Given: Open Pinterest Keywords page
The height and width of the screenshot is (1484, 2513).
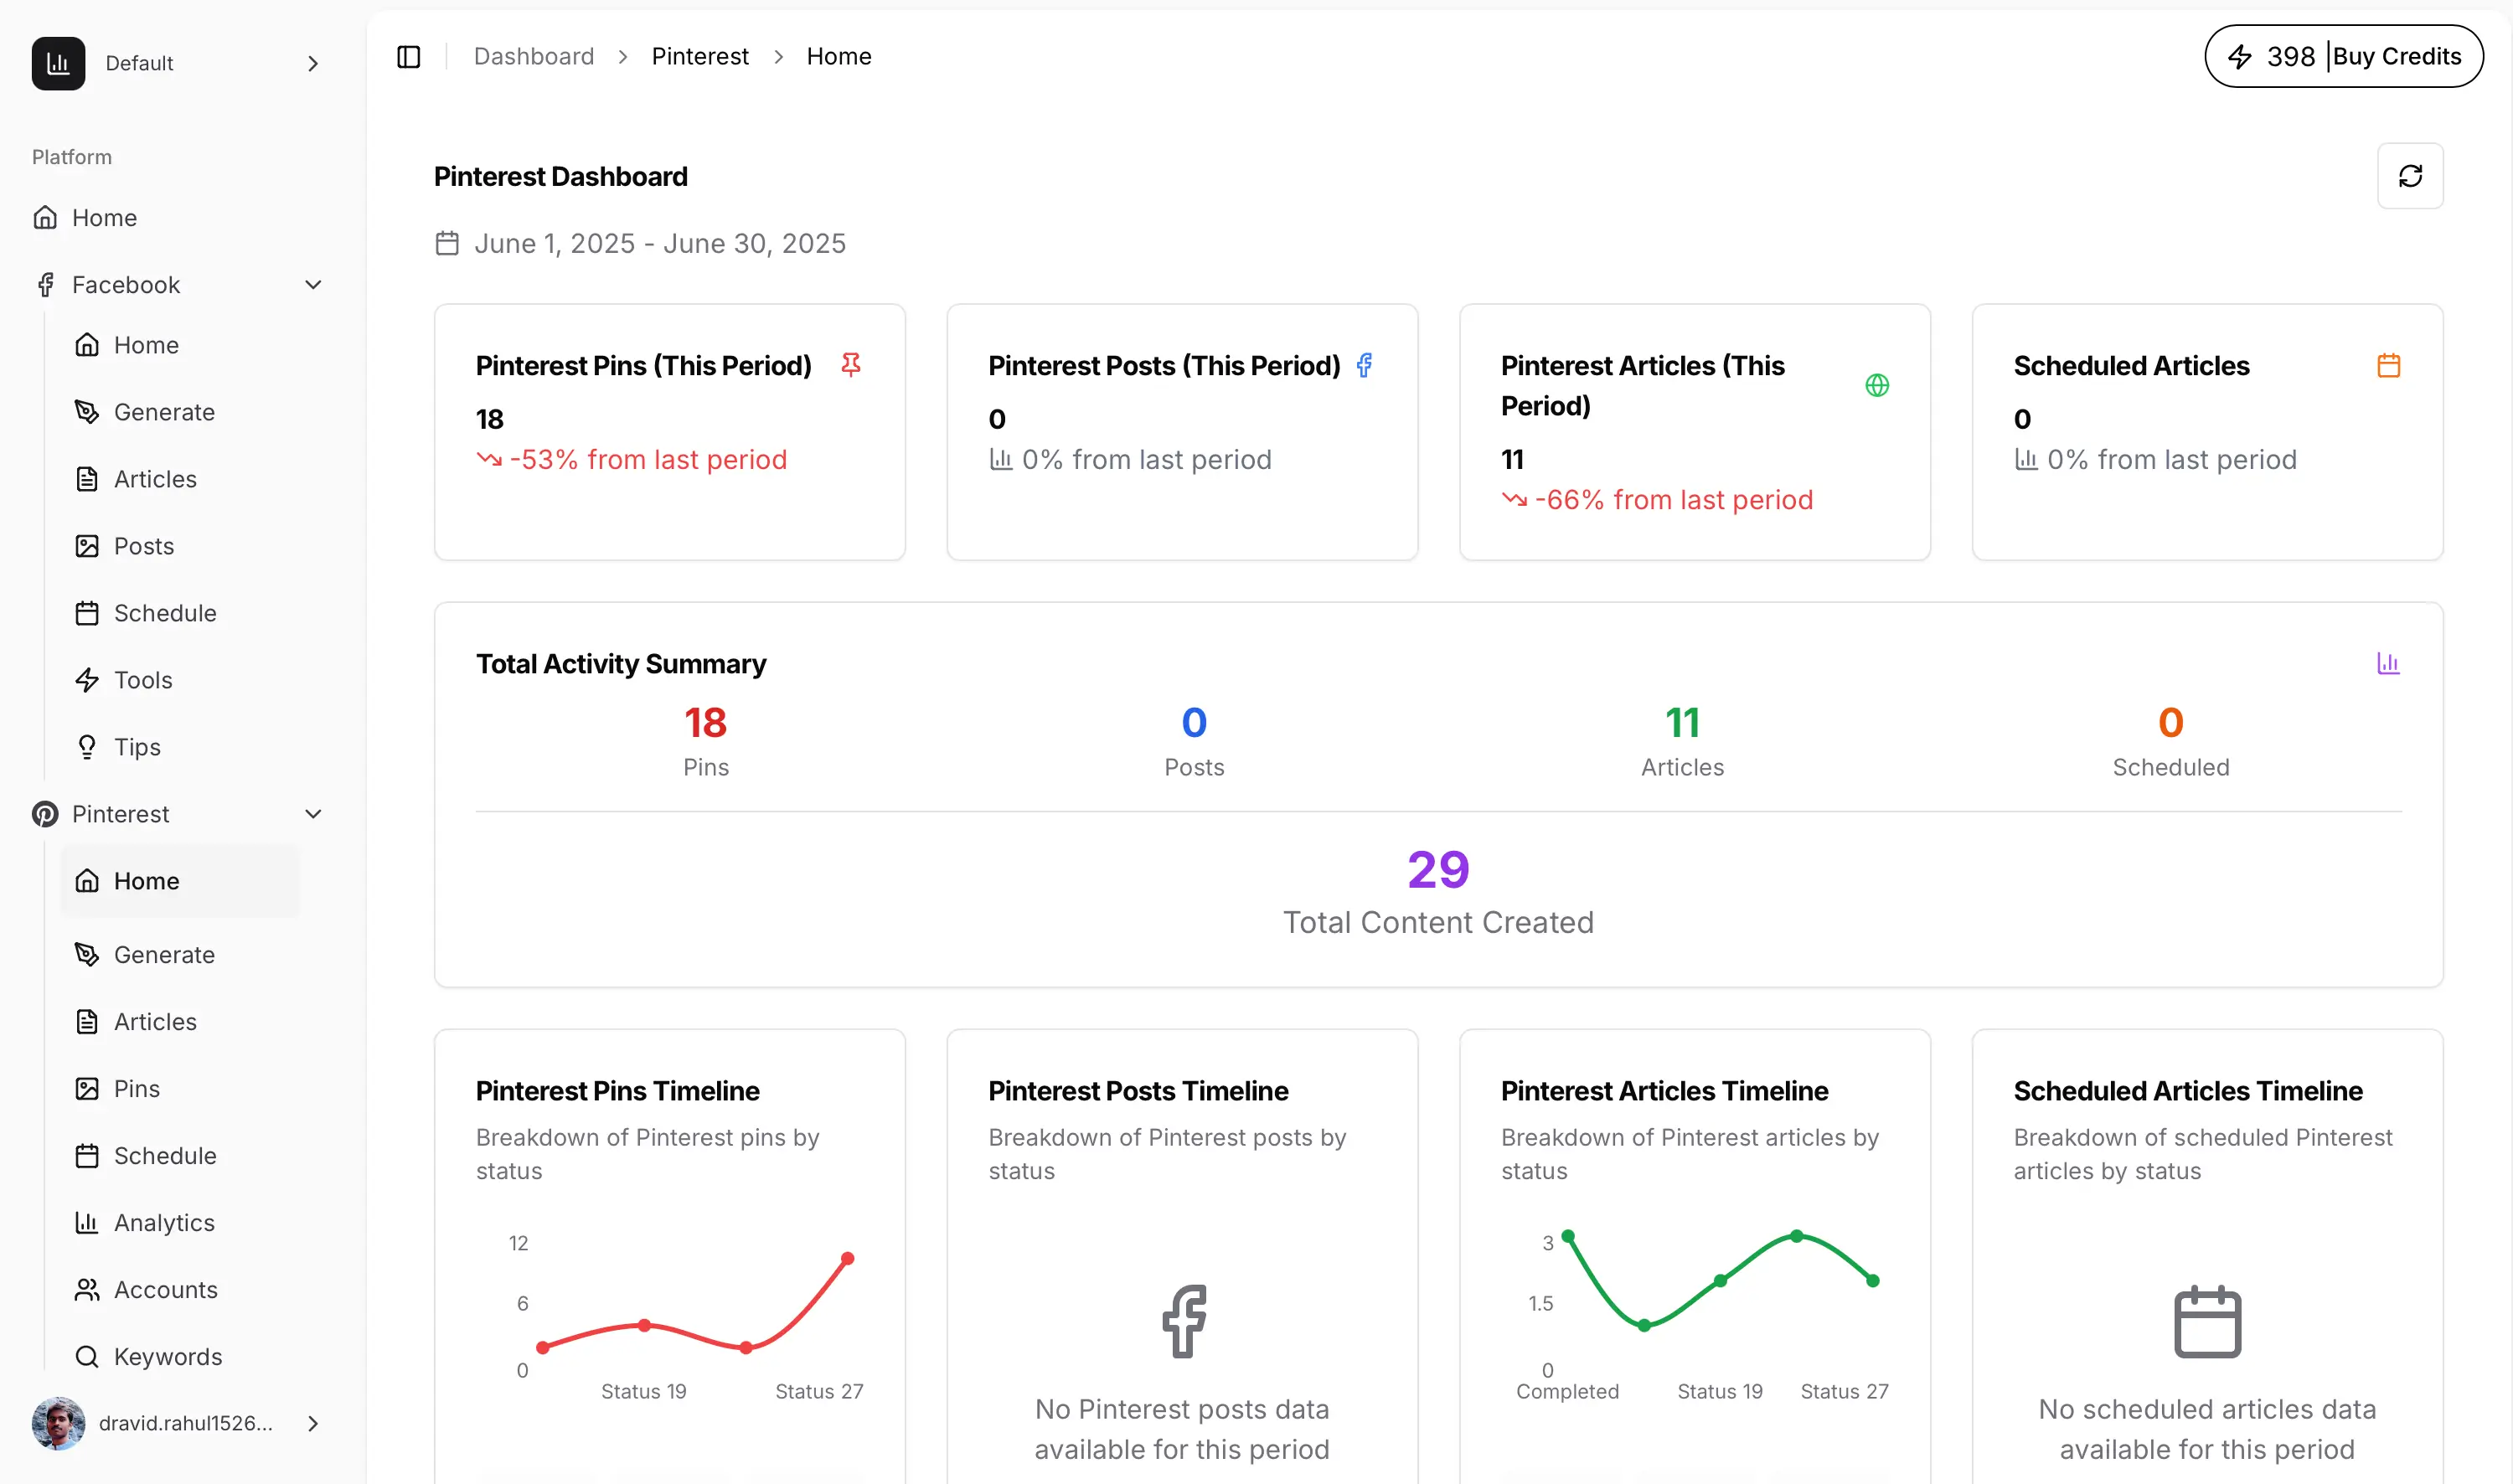Looking at the screenshot, I should pyautogui.click(x=181, y=1357).
